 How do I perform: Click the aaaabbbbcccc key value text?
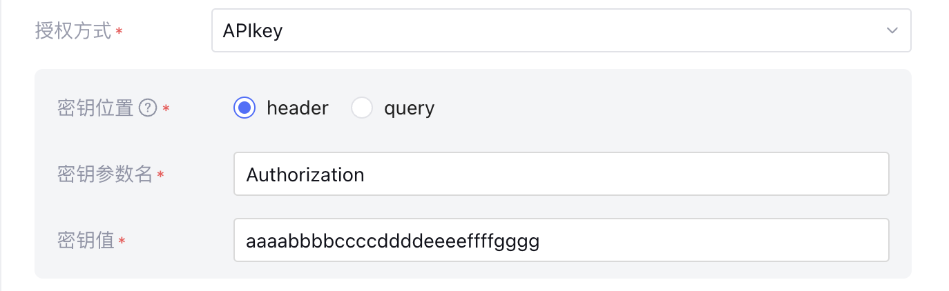pyautogui.click(x=392, y=241)
